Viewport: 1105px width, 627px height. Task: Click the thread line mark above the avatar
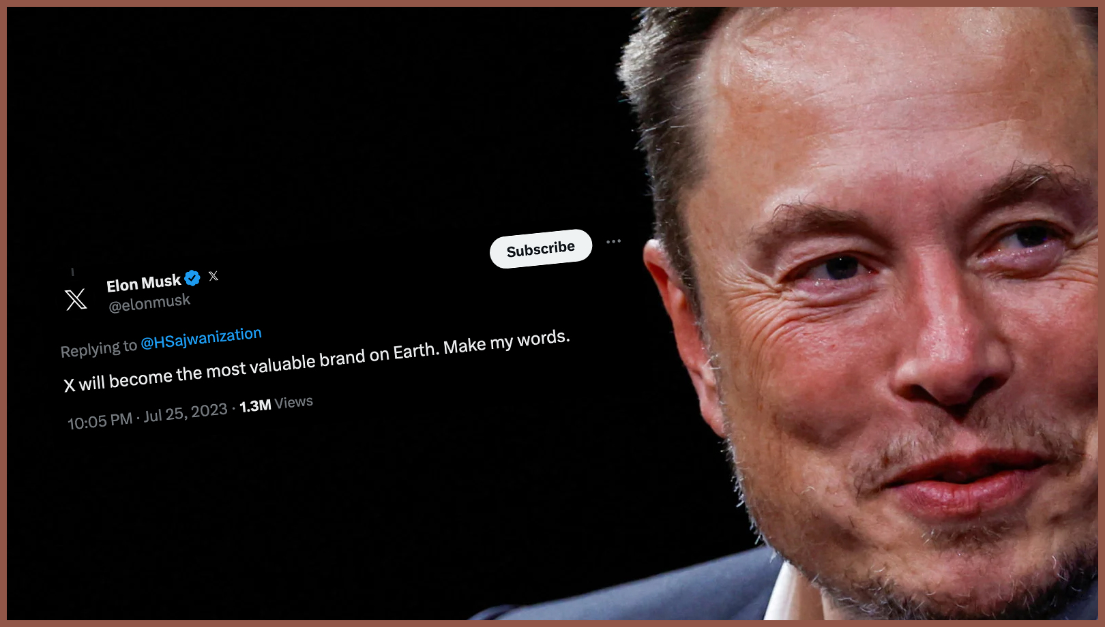click(x=72, y=272)
